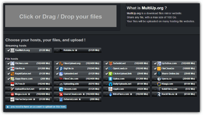Click the Oboom.com icon
The image size is (203, 115).
[61, 89]
